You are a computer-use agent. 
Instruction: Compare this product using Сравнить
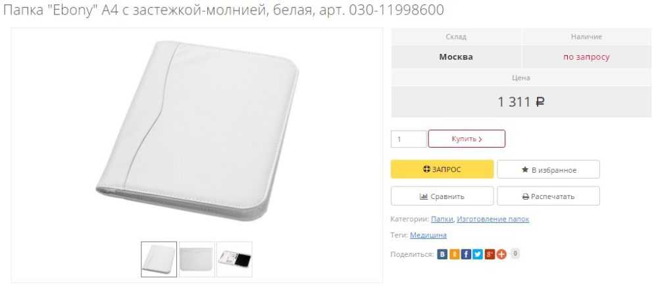(442, 196)
